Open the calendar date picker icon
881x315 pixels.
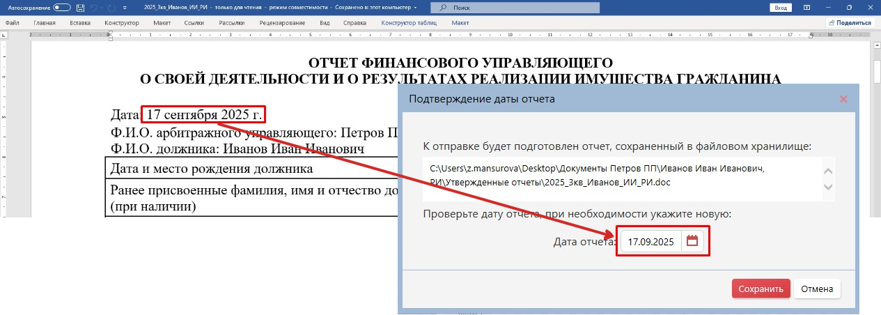[692, 241]
